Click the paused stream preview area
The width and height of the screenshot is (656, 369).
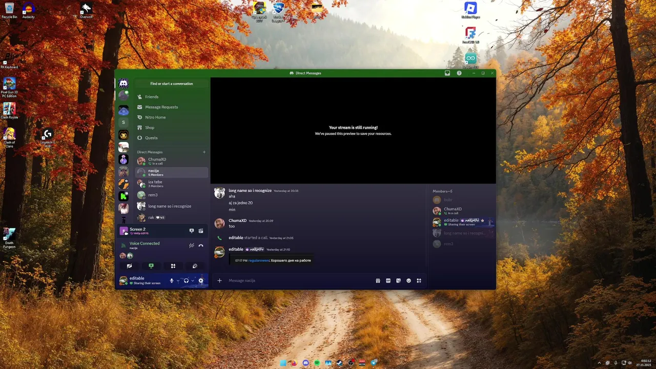[x=353, y=130]
